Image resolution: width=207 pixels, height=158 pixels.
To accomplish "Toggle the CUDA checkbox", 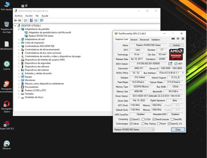I will (143, 119).
